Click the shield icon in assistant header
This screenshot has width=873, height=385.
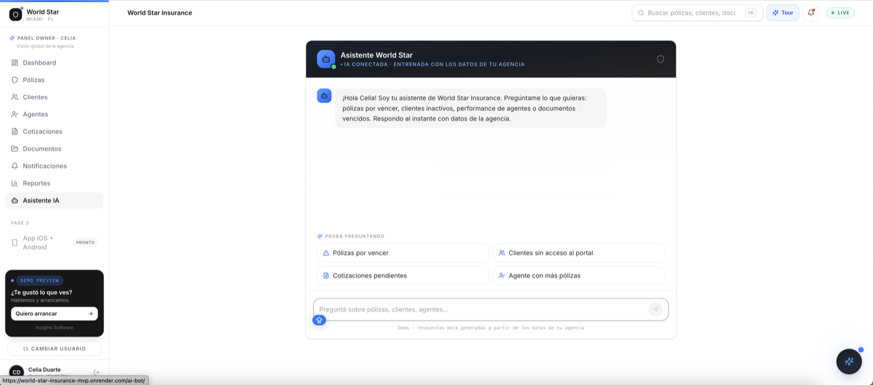click(660, 59)
